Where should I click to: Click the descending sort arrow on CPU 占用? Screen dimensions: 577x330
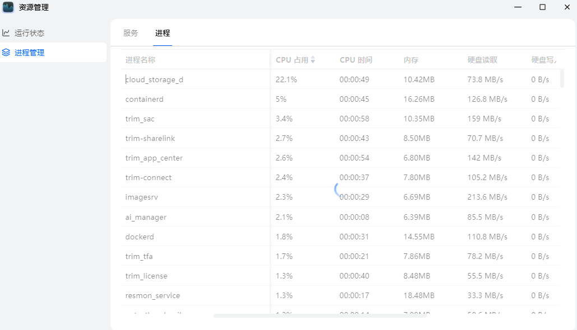point(313,62)
